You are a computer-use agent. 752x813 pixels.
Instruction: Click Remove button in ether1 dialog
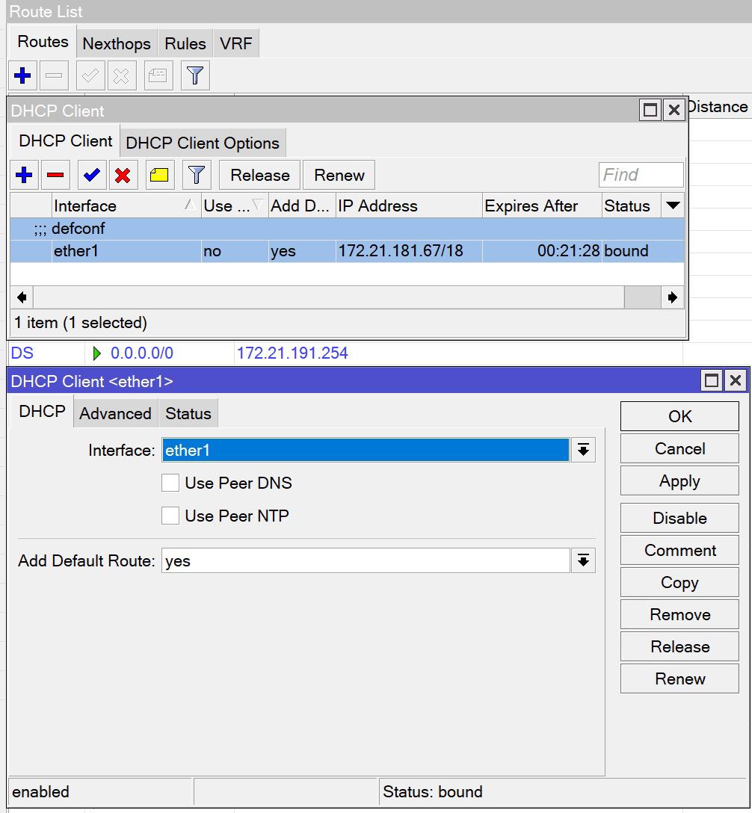point(679,614)
